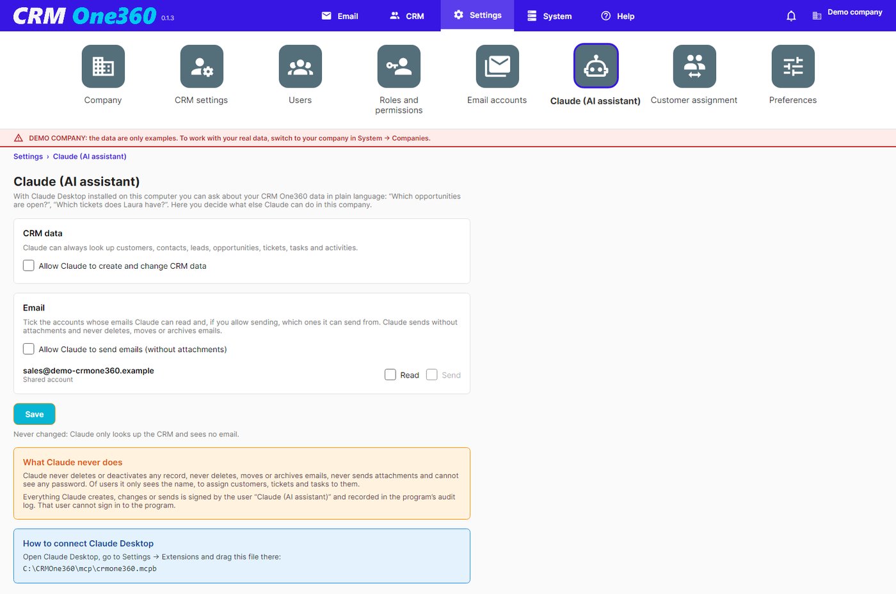Open the Company settings icon
This screenshot has height=594, width=896.
pos(103,67)
